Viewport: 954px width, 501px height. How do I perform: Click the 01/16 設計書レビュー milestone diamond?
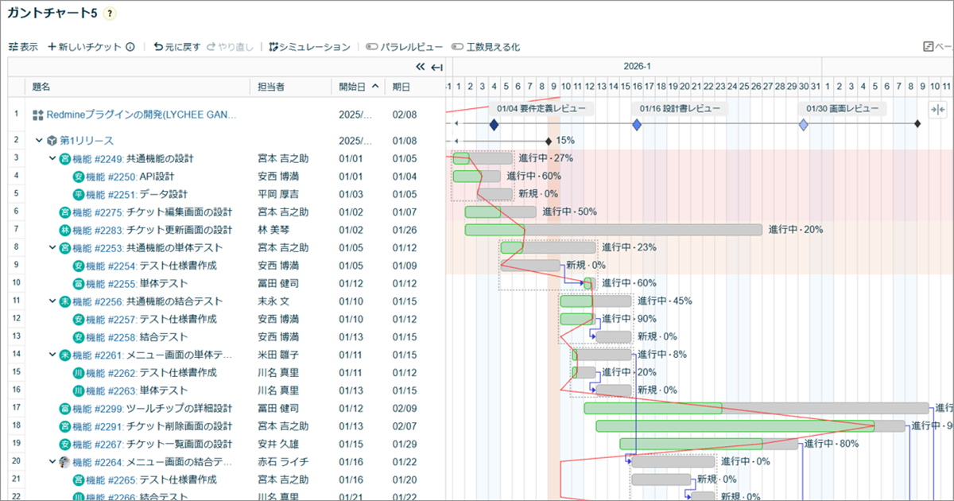coord(637,125)
